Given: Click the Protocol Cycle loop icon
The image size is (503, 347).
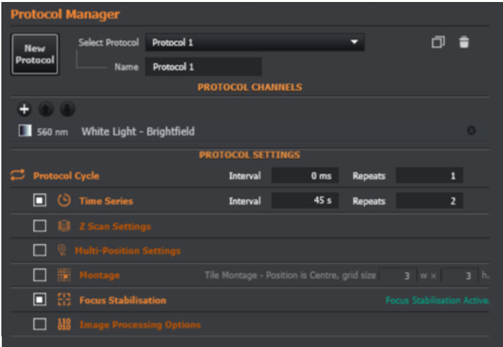Looking at the screenshot, I should pyautogui.click(x=17, y=175).
